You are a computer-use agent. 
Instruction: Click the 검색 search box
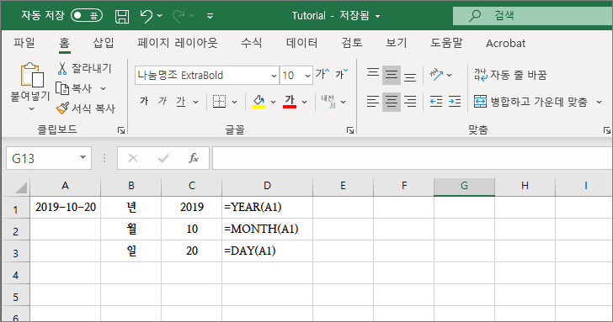pos(533,16)
